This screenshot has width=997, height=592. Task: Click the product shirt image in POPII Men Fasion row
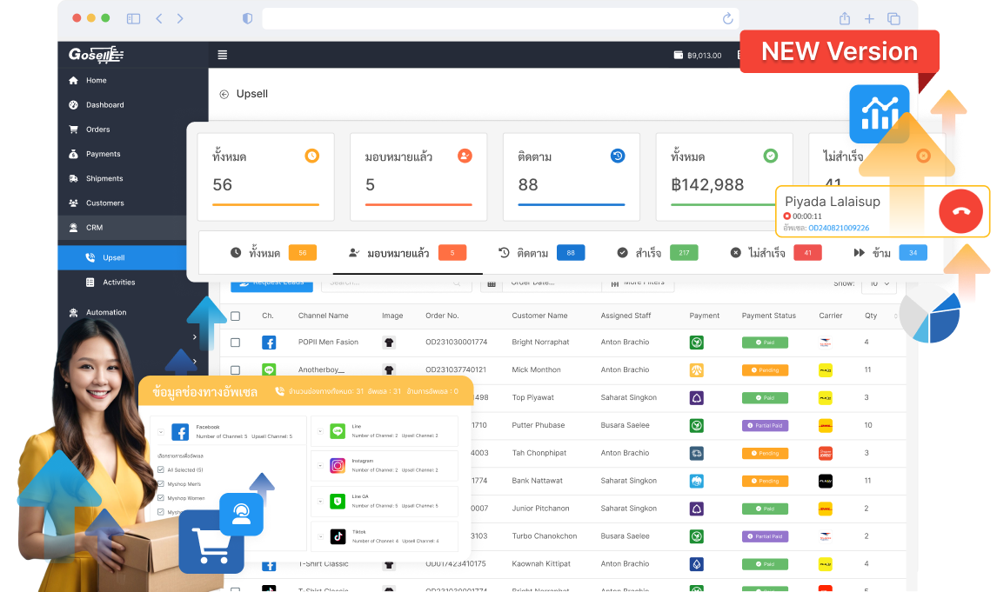point(389,343)
